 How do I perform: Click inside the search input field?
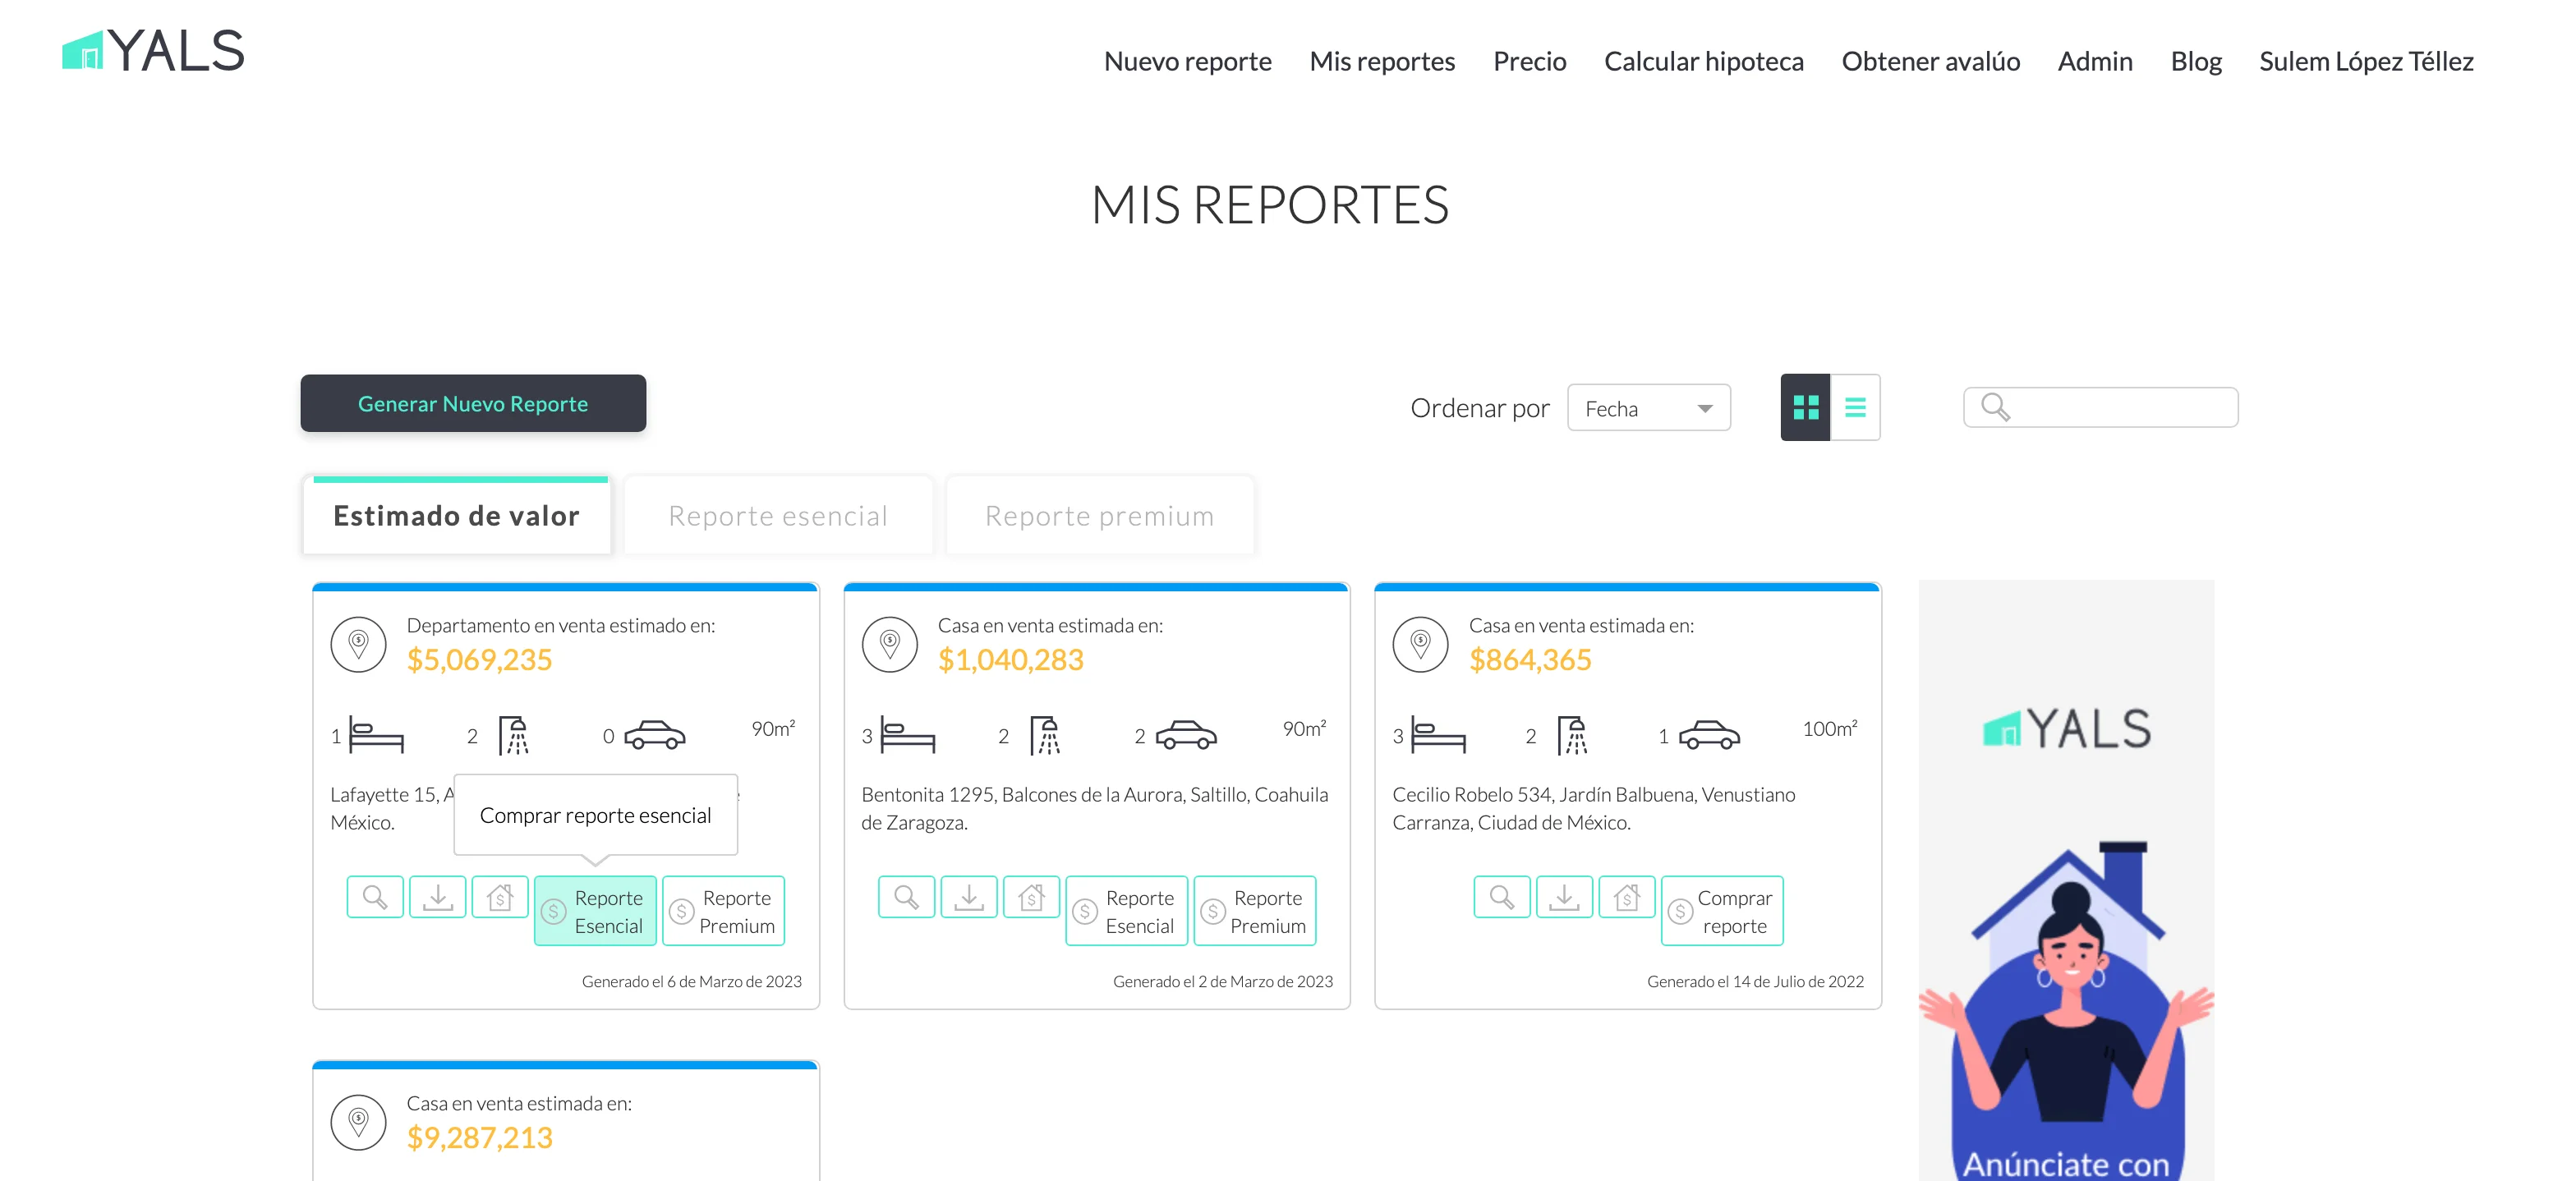[2100, 407]
